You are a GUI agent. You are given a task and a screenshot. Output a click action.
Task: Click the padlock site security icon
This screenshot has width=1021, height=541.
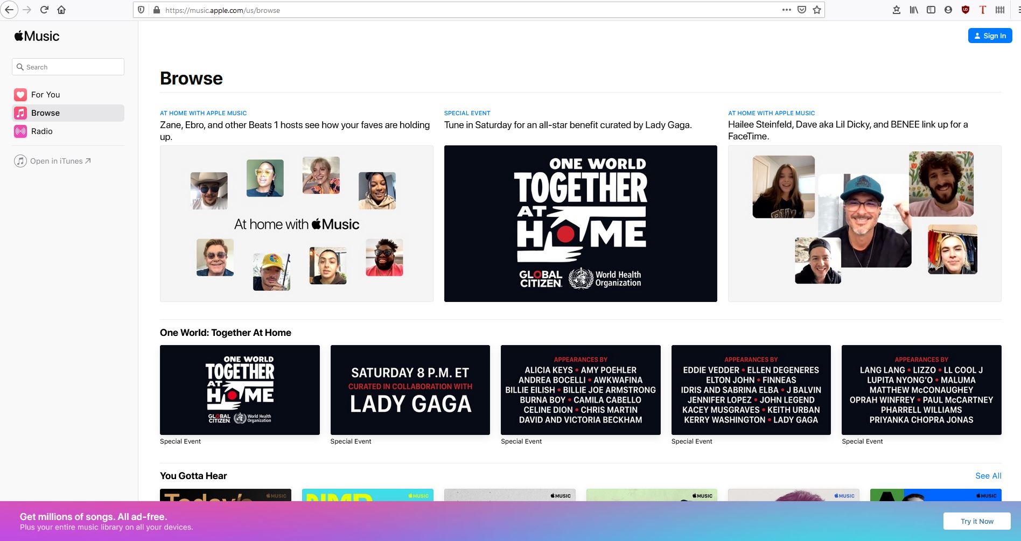[x=156, y=10]
